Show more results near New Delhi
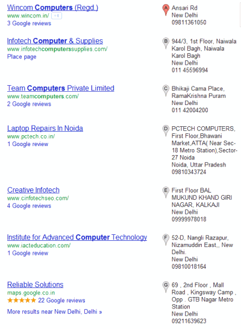 tap(54, 311)
